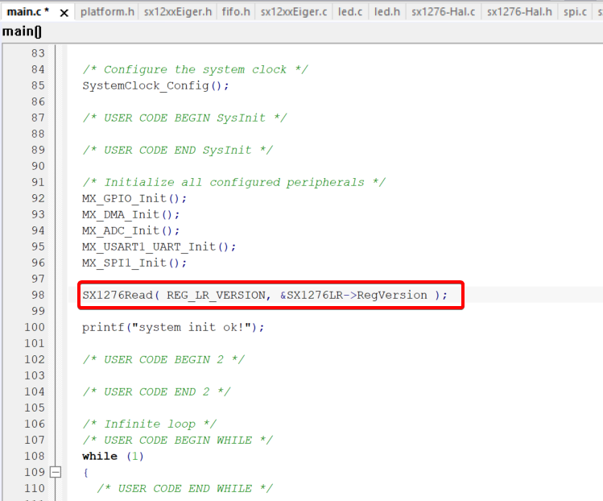Go to the led.h tab
The width and height of the screenshot is (603, 501).
(x=386, y=12)
